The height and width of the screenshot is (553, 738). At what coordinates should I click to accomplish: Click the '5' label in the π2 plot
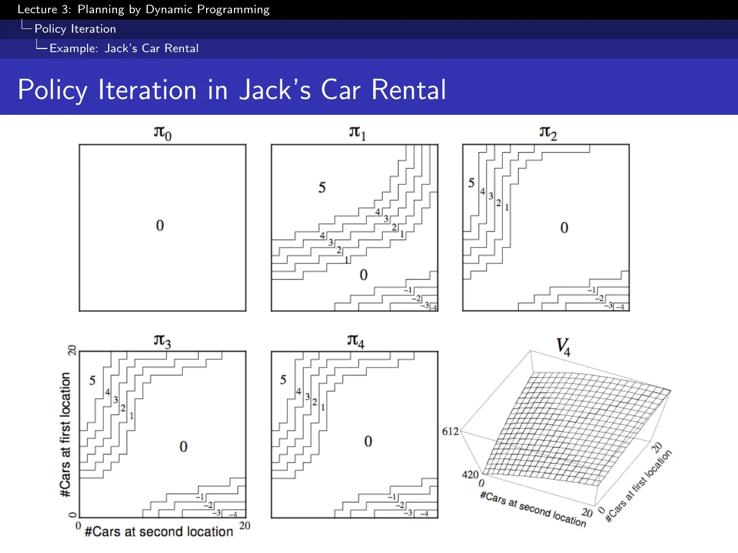471,183
